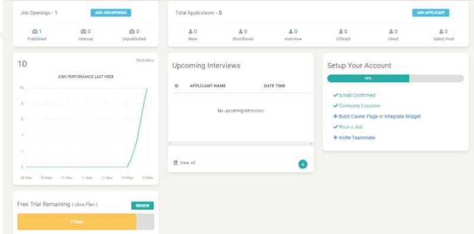
Task: Click the Date Time column header
Action: coord(274,86)
